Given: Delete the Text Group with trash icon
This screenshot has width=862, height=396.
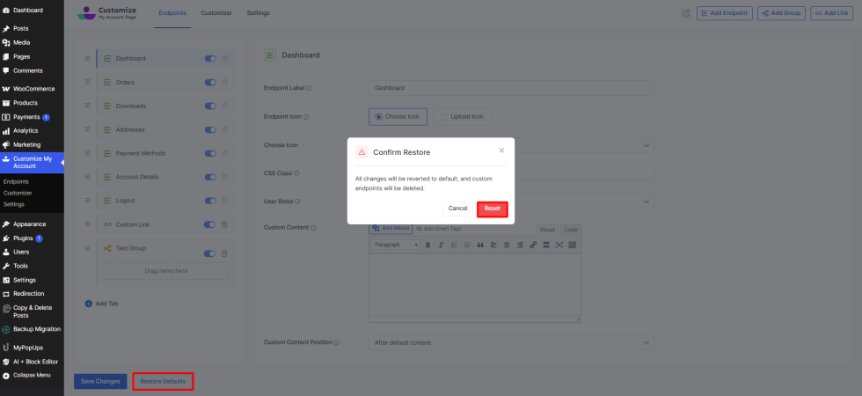Looking at the screenshot, I should tap(224, 253).
